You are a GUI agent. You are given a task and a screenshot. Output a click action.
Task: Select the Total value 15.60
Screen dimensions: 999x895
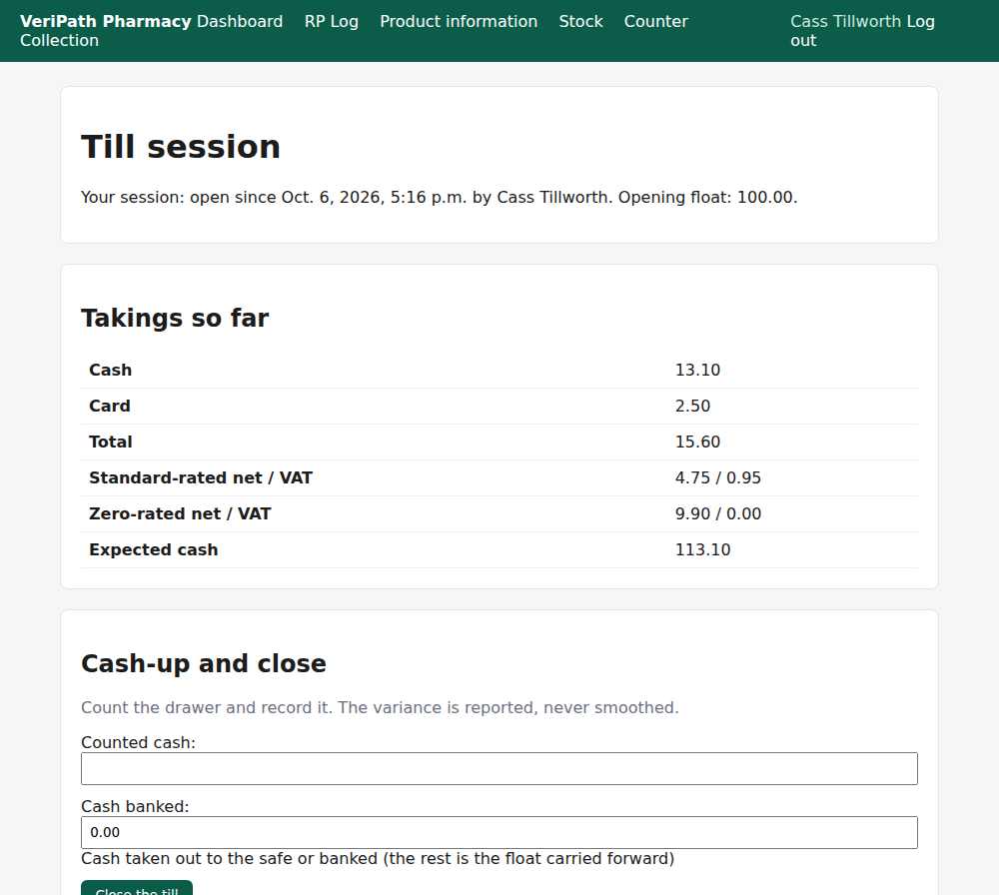point(697,443)
